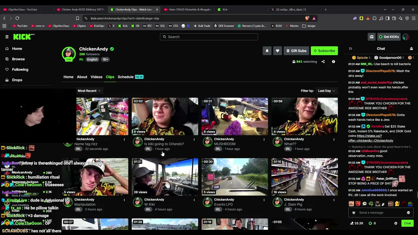
Task: Subscribe to ChickenAndy with the green button
Action: point(324,51)
